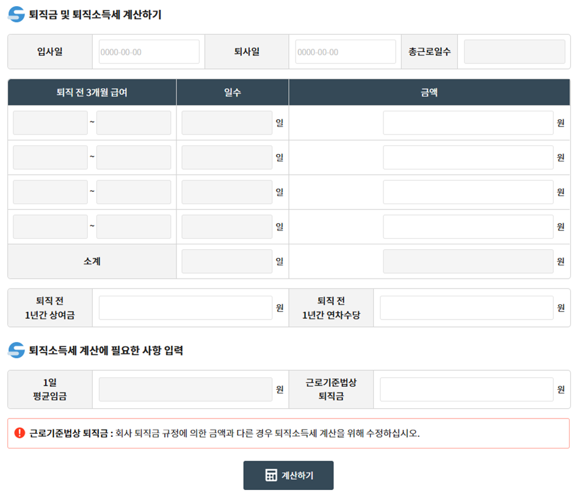The width and height of the screenshot is (574, 498).
Task: Click the 소계 days total field
Action: pos(227,261)
